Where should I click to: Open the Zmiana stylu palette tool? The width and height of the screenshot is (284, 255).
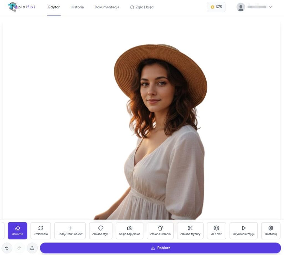coord(101,231)
